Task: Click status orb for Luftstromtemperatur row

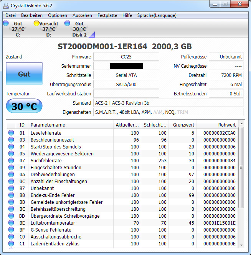Action: coord(11,223)
